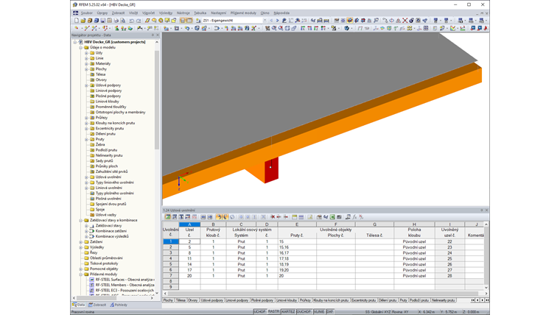Screen dimensions: 560x315
Task: Click the Open file folder icon
Action: (x=83, y=21)
